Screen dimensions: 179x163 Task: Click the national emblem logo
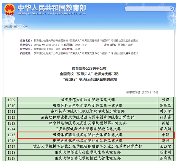tap(10, 9)
